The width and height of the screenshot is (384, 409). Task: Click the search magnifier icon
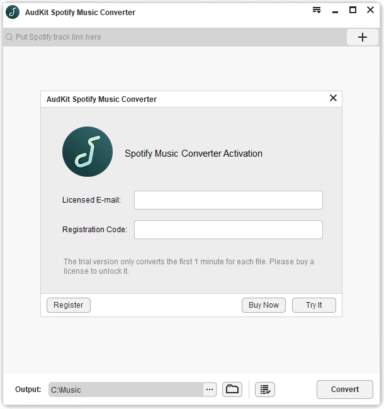(9, 37)
